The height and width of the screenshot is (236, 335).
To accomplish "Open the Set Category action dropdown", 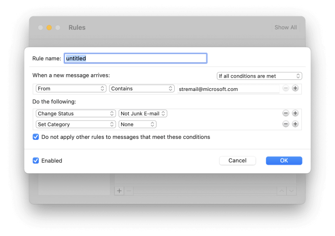I will 76,124.
